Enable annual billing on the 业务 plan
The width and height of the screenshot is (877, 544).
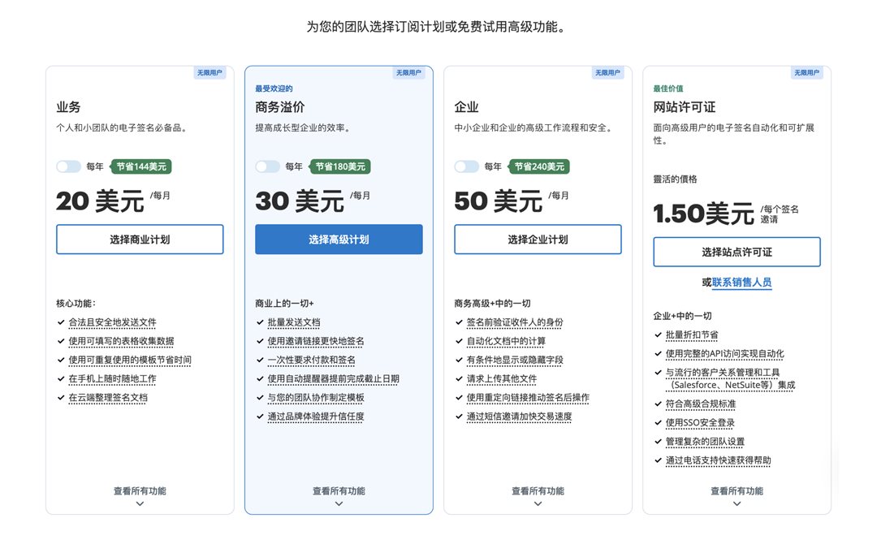(x=68, y=166)
